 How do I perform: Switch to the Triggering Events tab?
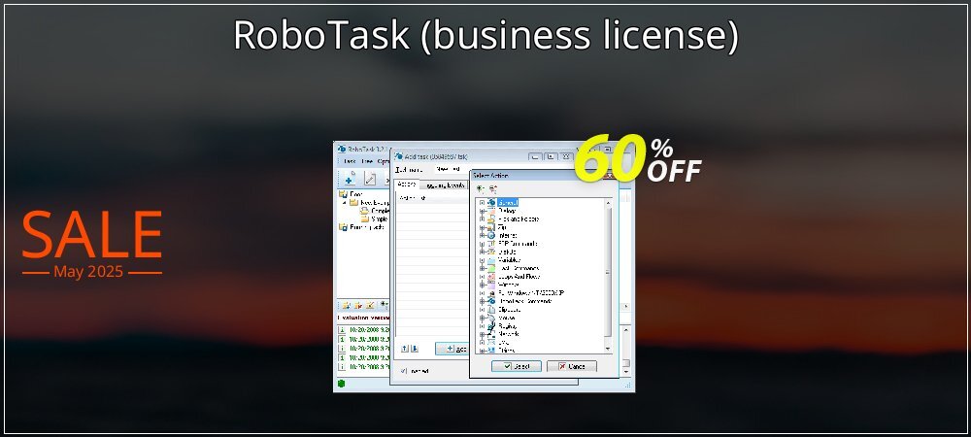(x=444, y=185)
